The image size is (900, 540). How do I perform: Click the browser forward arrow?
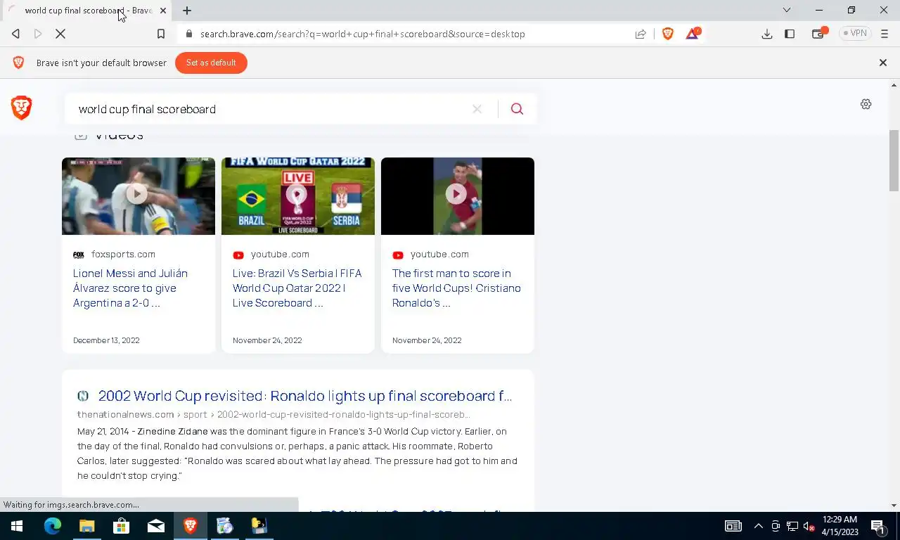(38, 34)
